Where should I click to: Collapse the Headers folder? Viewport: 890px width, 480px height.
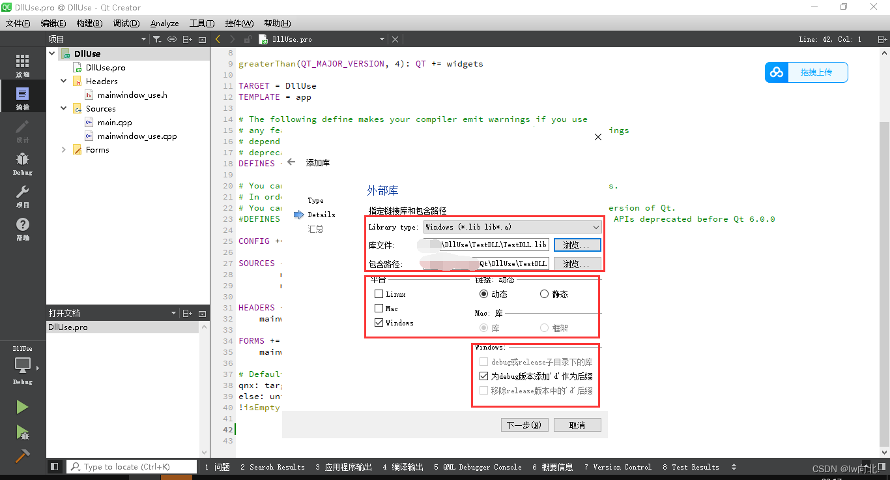click(x=64, y=81)
